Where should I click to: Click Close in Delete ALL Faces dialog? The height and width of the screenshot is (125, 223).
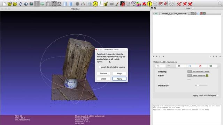pyautogui.click(x=103, y=79)
